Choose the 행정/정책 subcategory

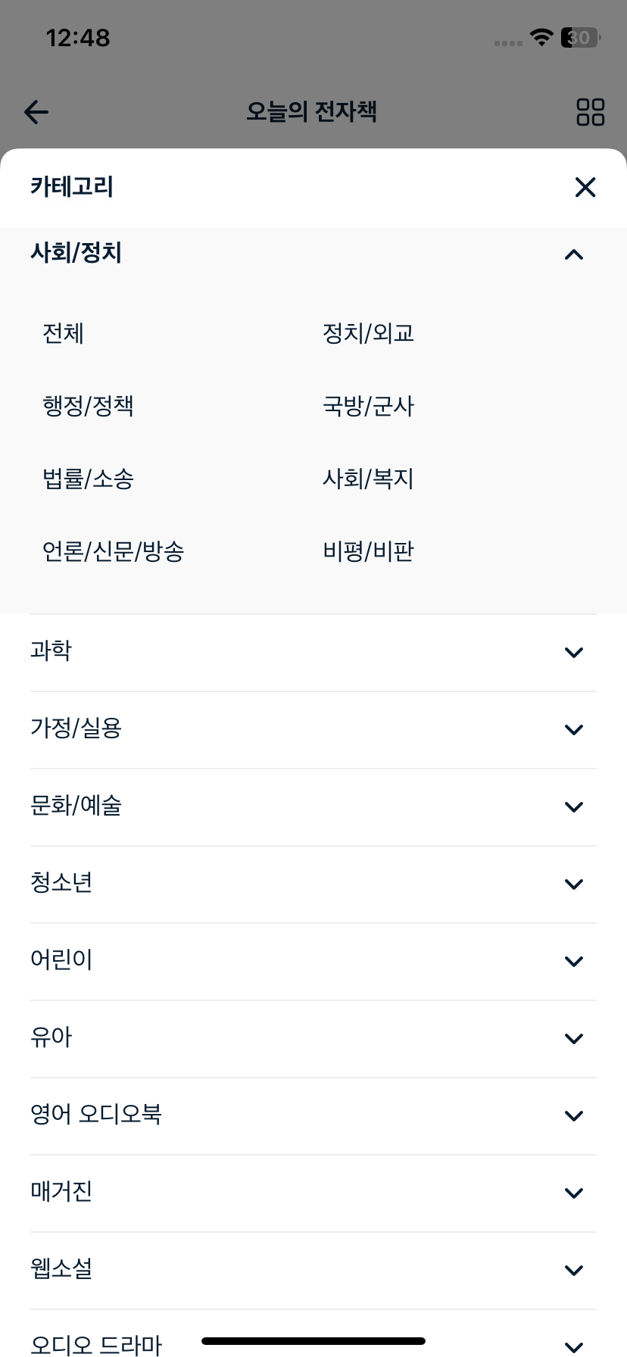coord(88,406)
